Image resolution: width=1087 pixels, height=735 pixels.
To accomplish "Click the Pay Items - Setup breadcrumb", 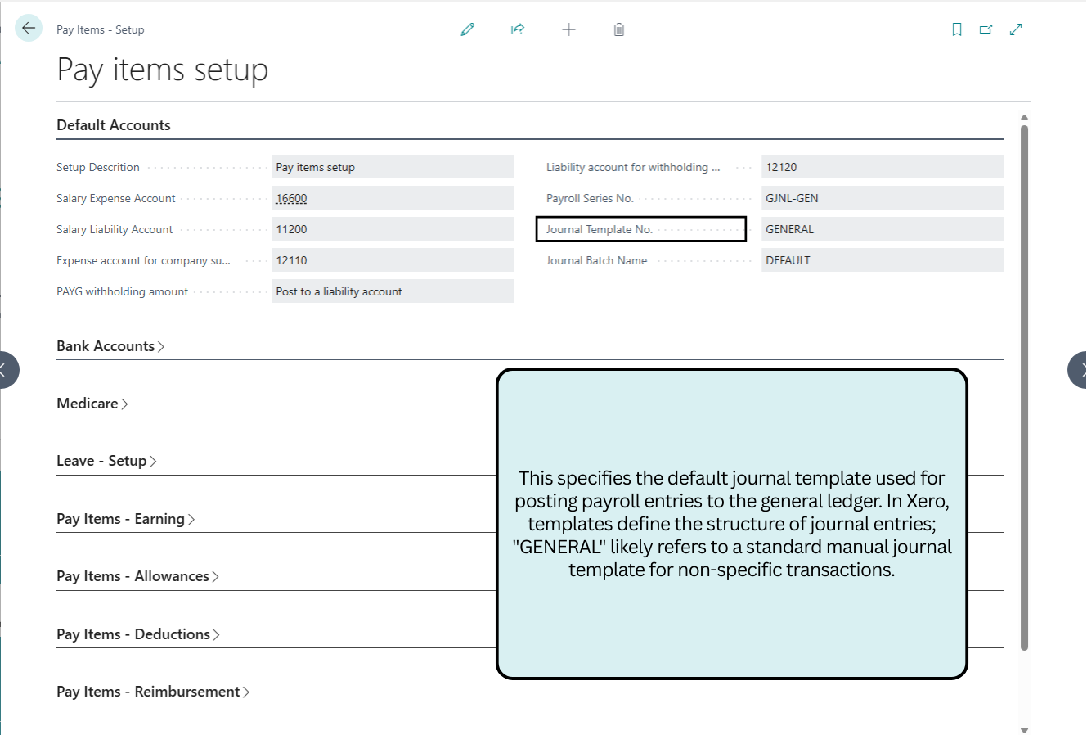I will (101, 29).
